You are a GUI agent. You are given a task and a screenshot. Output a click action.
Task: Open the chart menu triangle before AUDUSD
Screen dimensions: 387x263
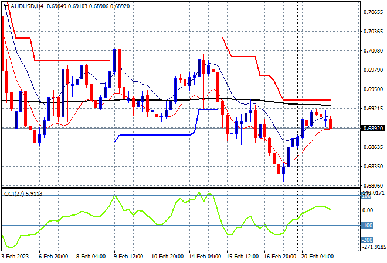click(6, 6)
